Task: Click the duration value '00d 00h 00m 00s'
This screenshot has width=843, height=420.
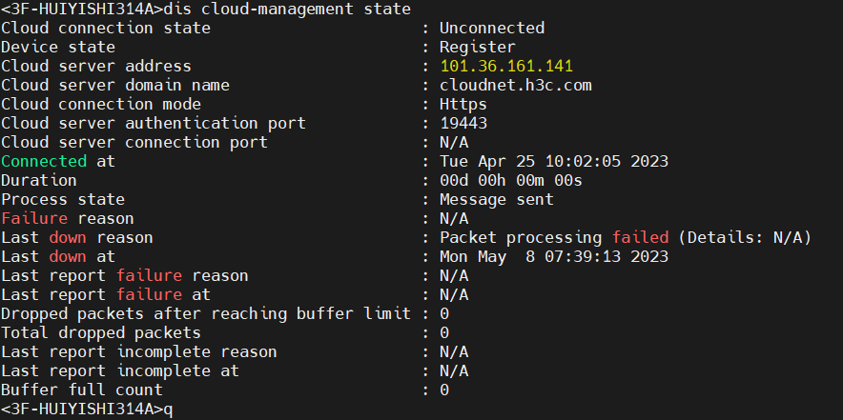Action: [510, 181]
